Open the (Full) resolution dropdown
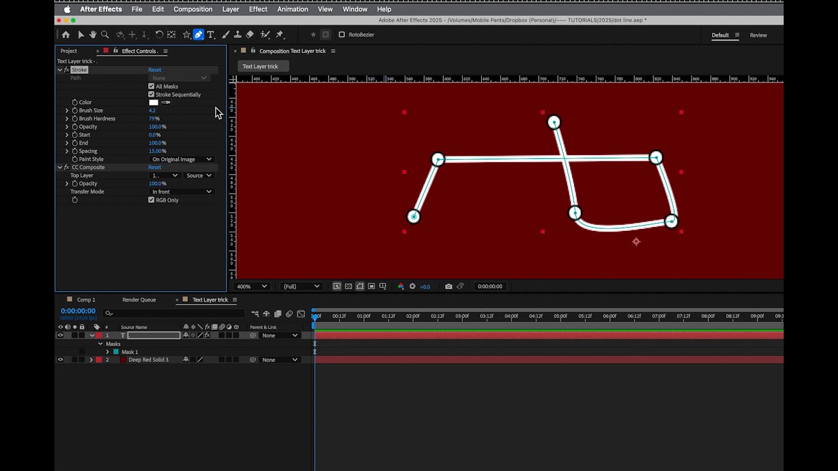Viewport: 838px width, 471px height. [301, 287]
